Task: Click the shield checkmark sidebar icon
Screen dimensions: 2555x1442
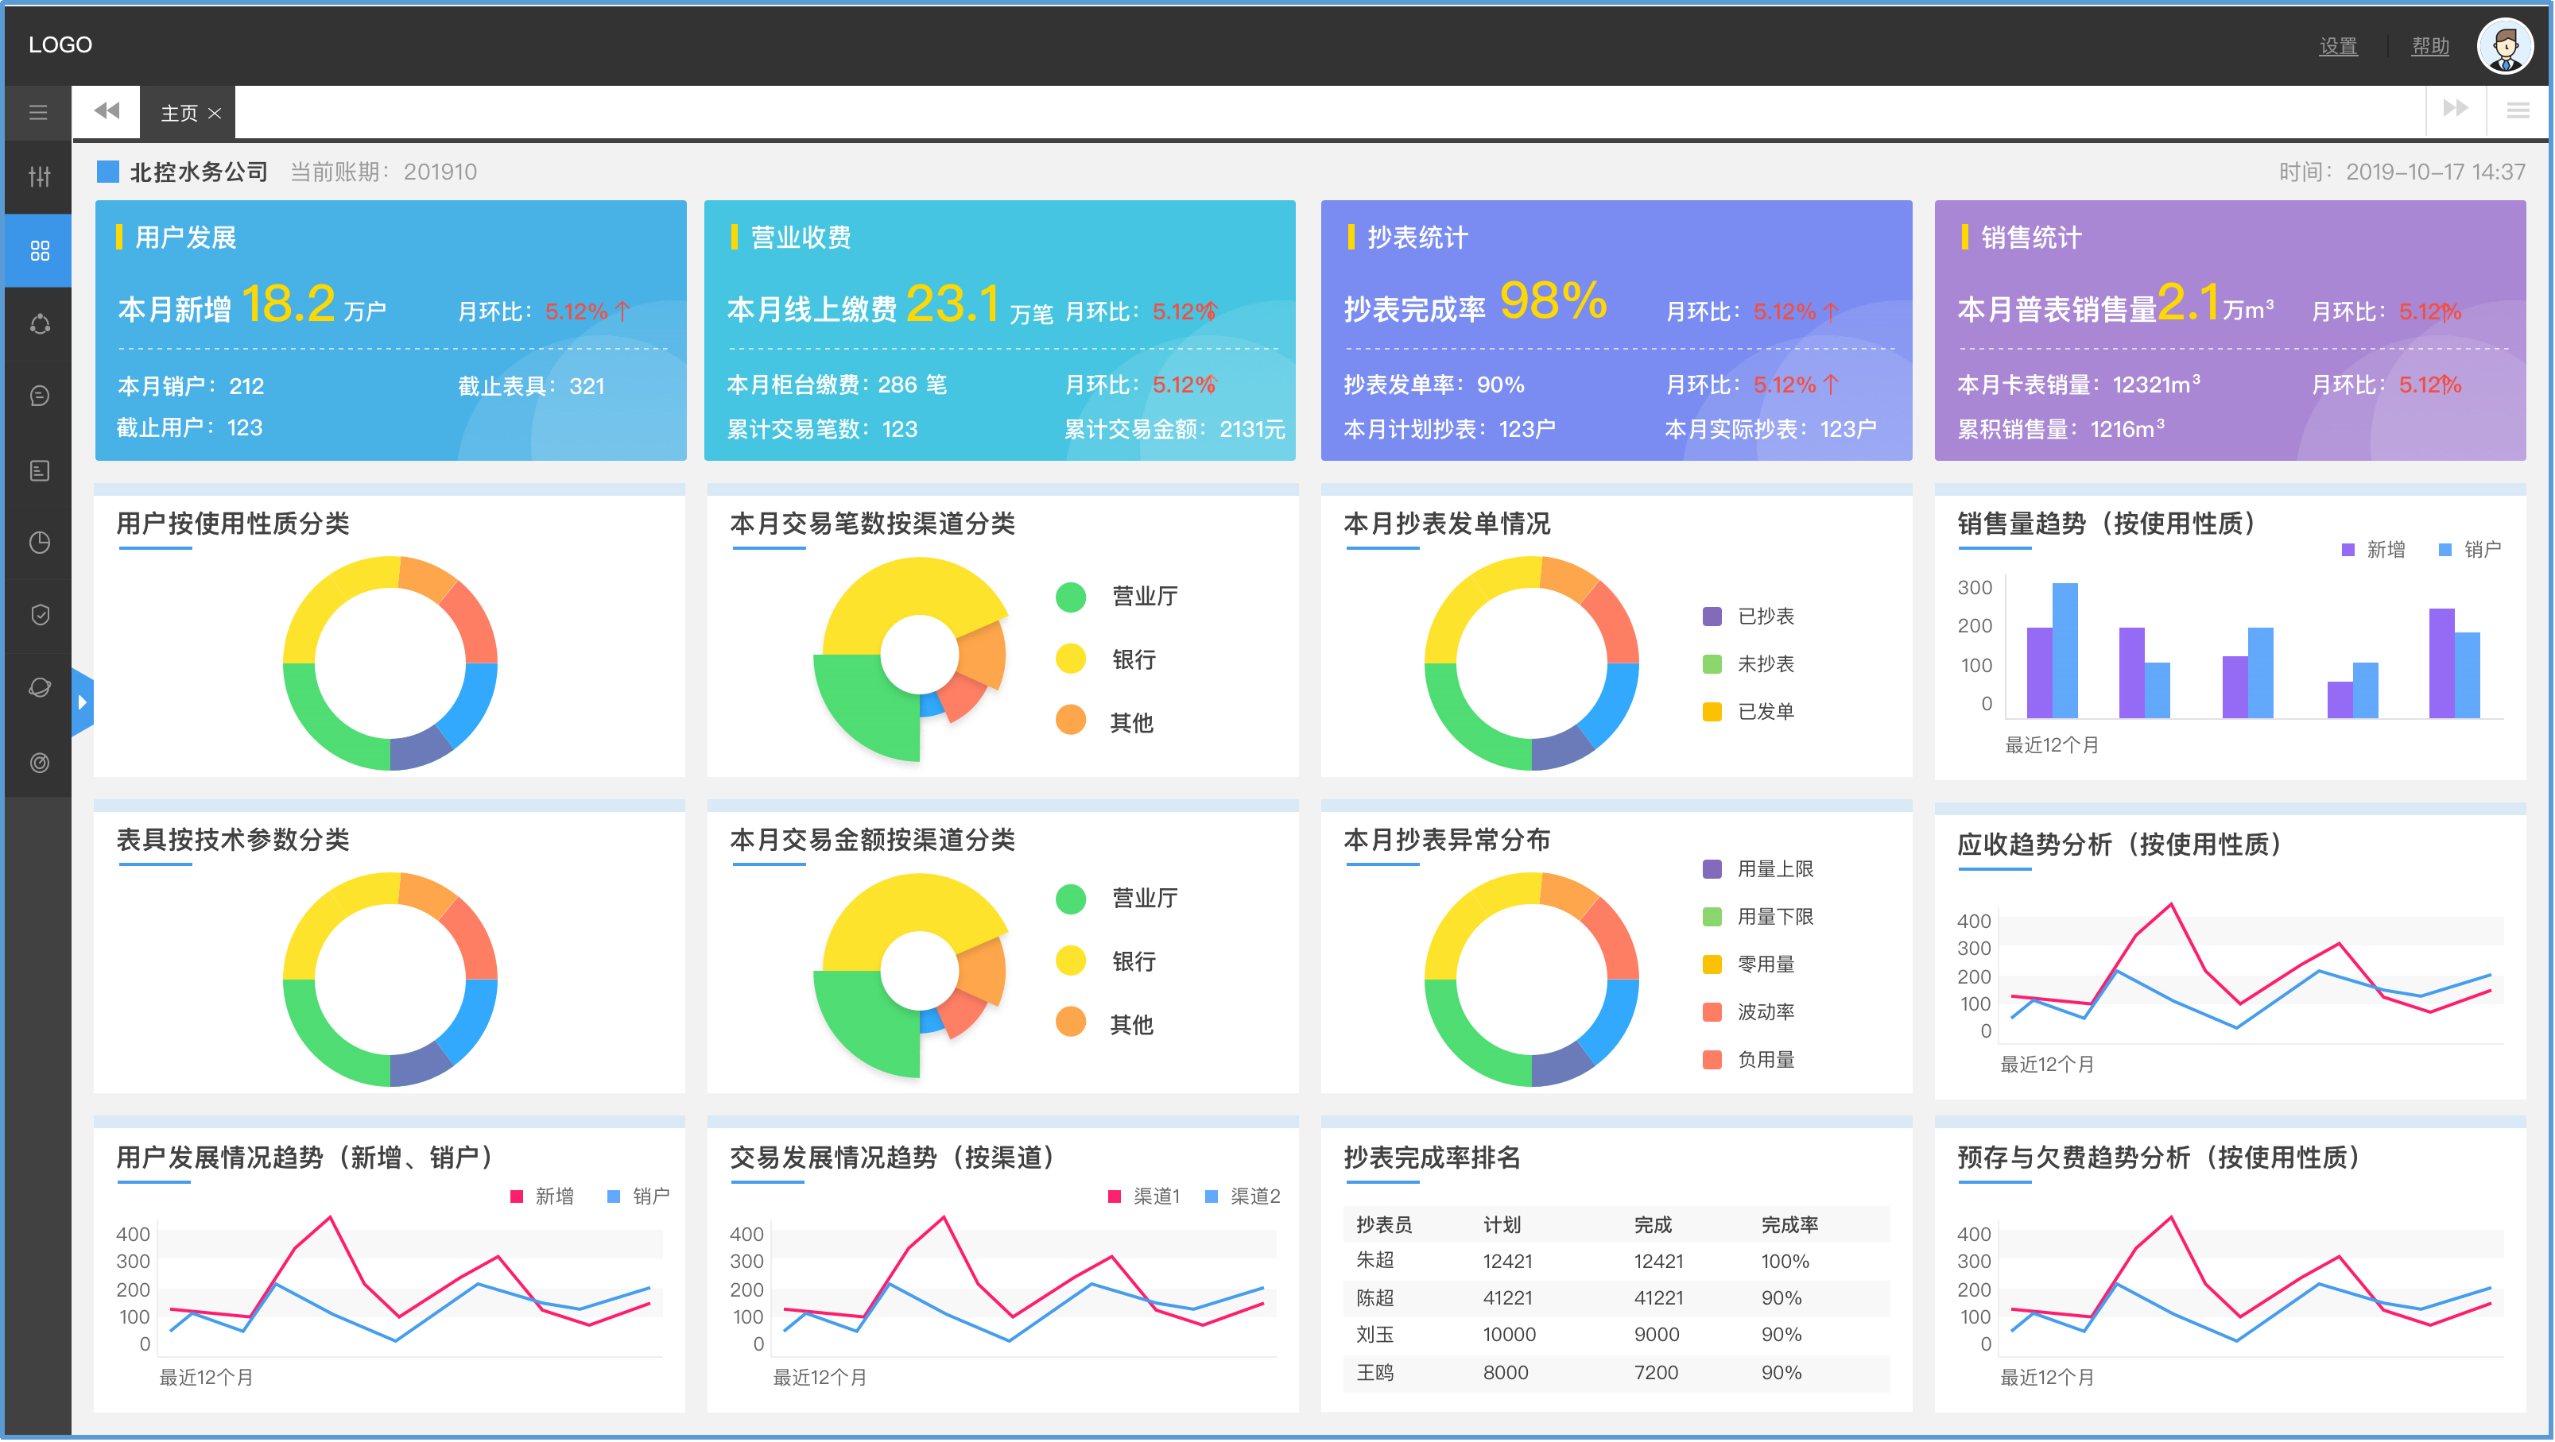Action: (39, 616)
